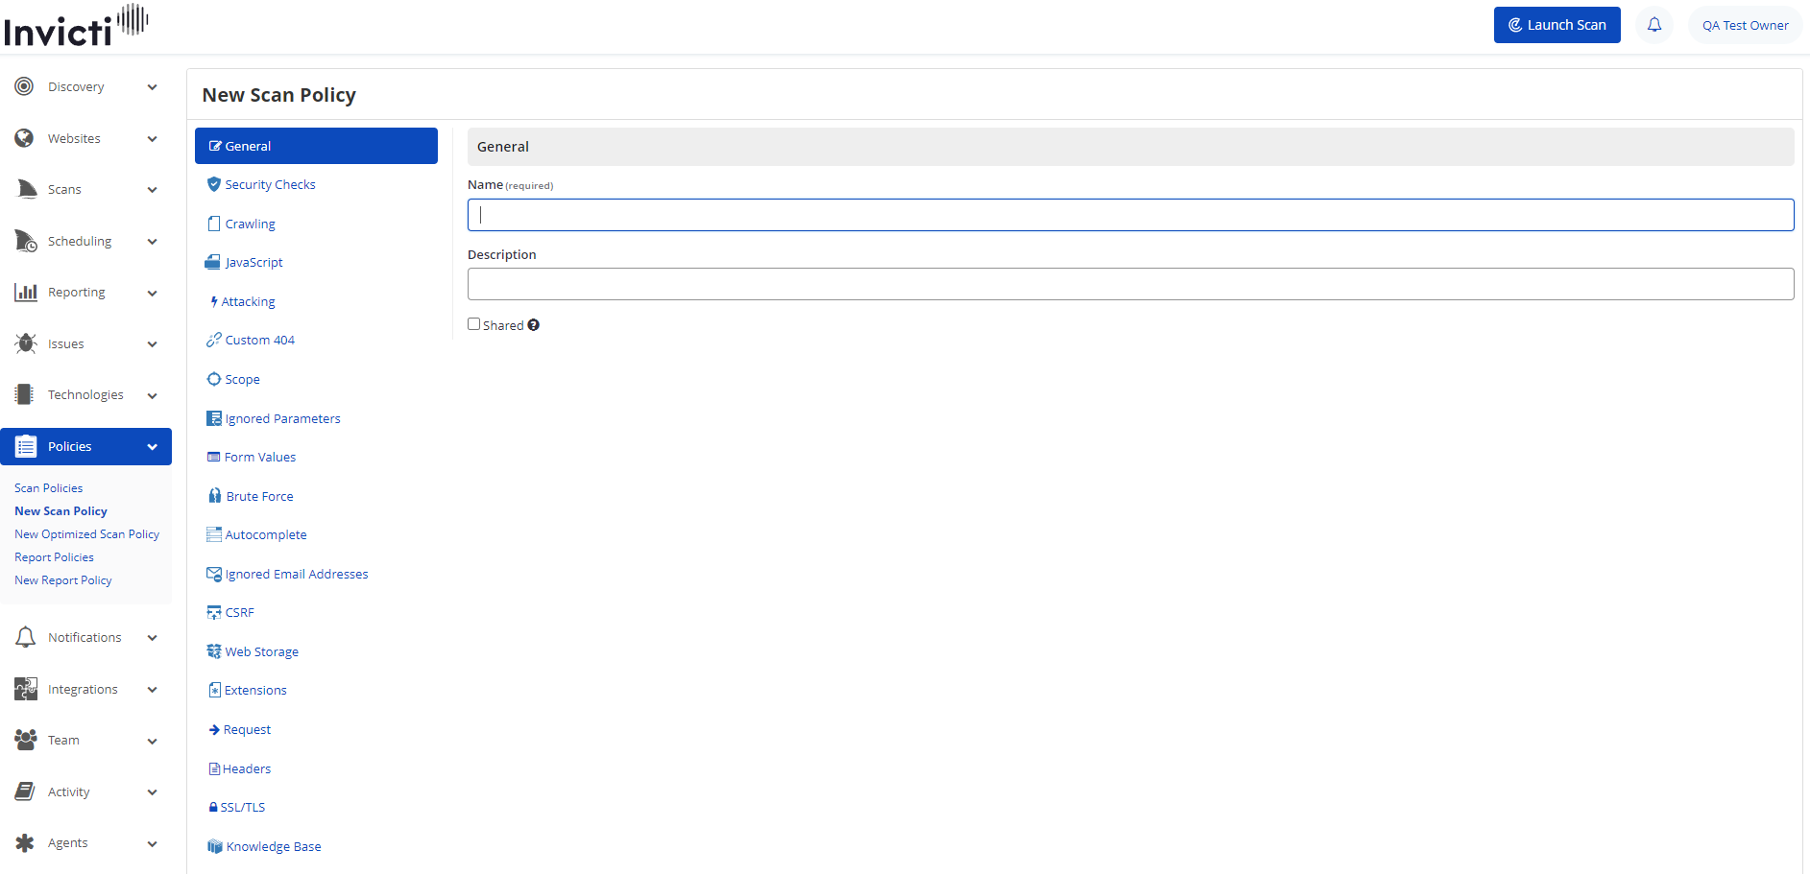Open the top bar notification bell
Screen dimensions: 1810x874
click(x=1654, y=25)
